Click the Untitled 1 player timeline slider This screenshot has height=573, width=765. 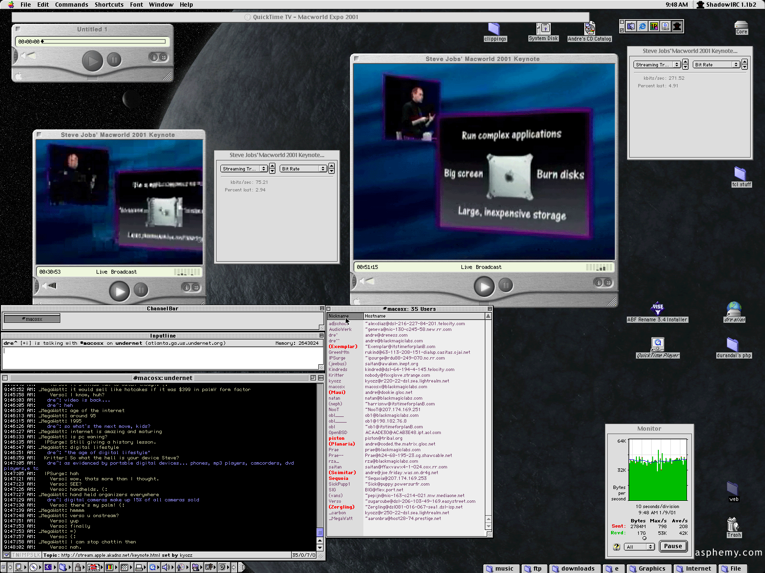pos(104,42)
